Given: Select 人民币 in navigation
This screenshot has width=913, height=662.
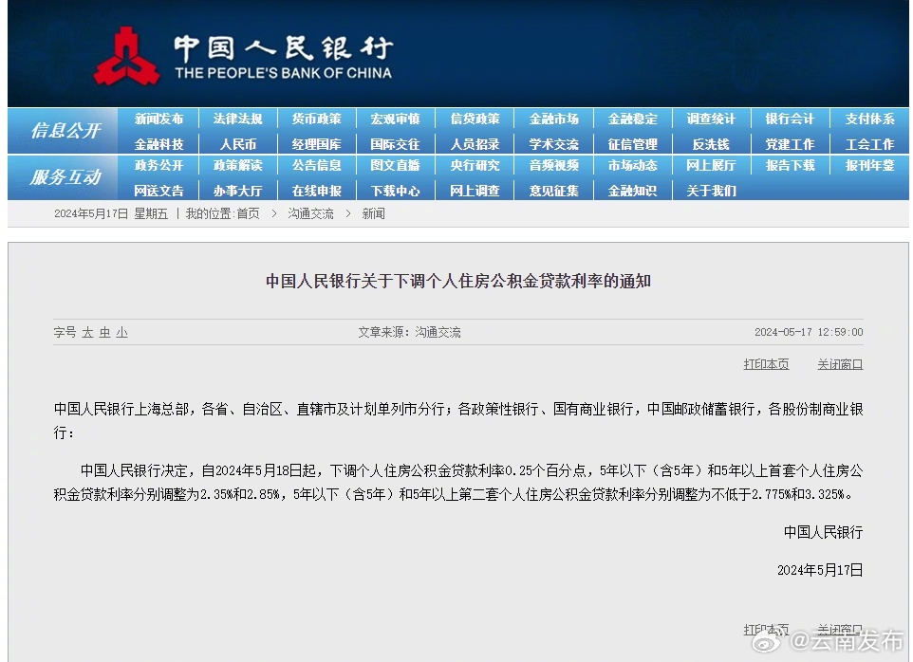Looking at the screenshot, I should [x=237, y=143].
